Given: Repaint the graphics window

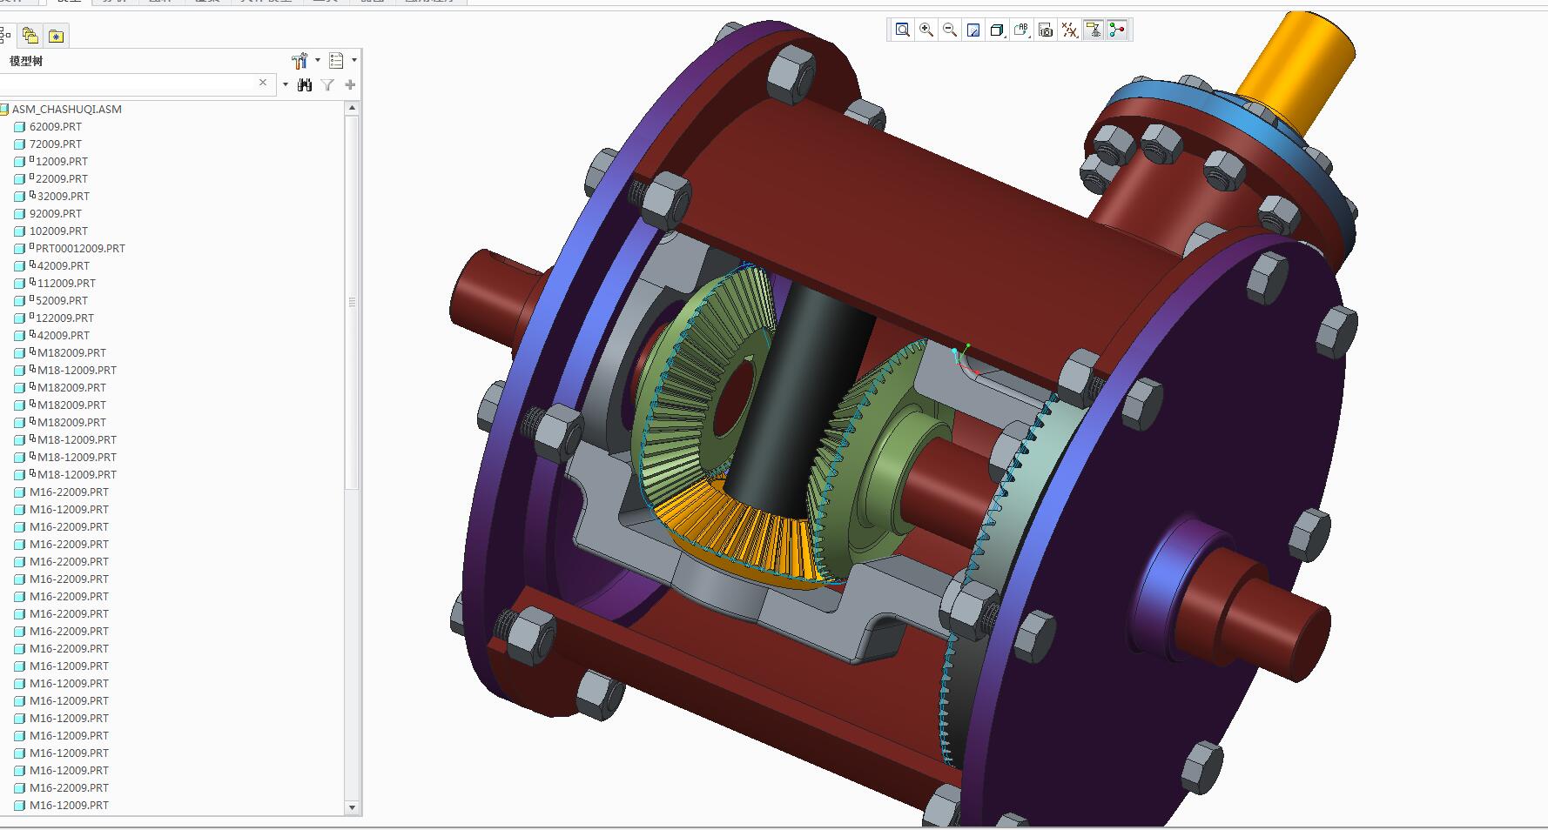Looking at the screenshot, I should (x=973, y=30).
